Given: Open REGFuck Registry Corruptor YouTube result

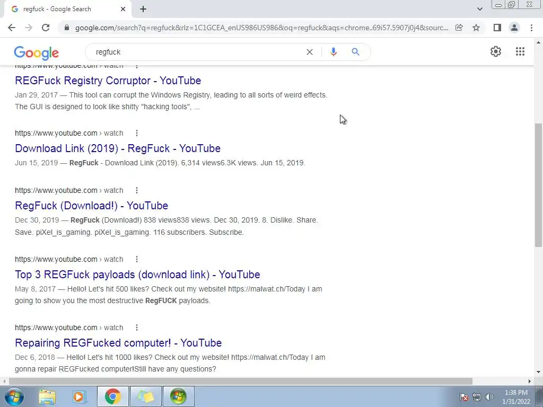Looking at the screenshot, I should 108,81.
